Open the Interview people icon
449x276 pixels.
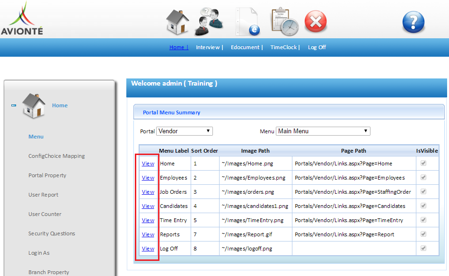click(x=209, y=22)
